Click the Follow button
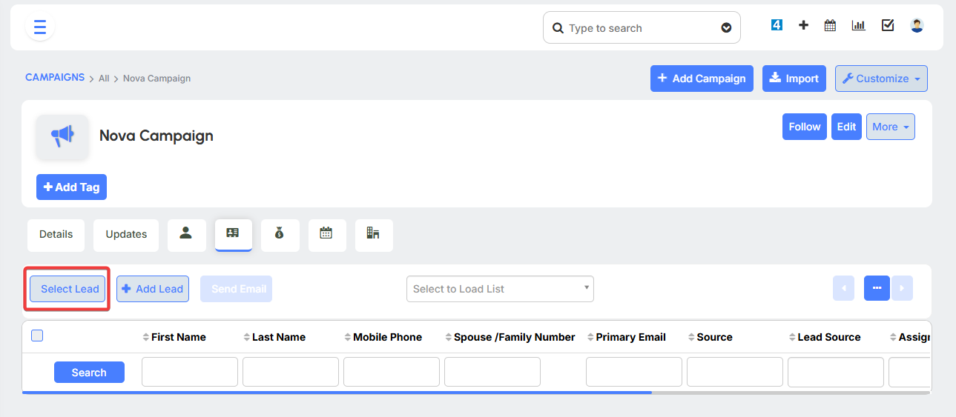This screenshot has height=417, width=956. [x=804, y=127]
